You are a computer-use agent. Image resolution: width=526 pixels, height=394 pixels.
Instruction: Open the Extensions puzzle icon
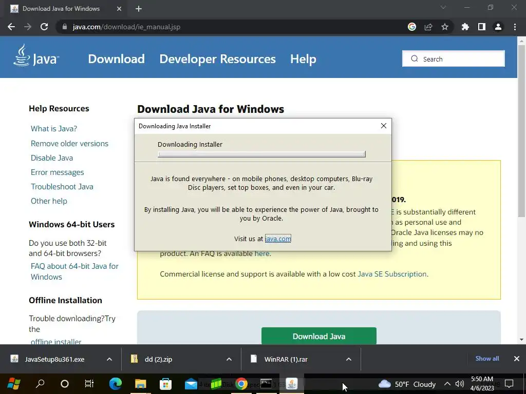click(x=465, y=27)
